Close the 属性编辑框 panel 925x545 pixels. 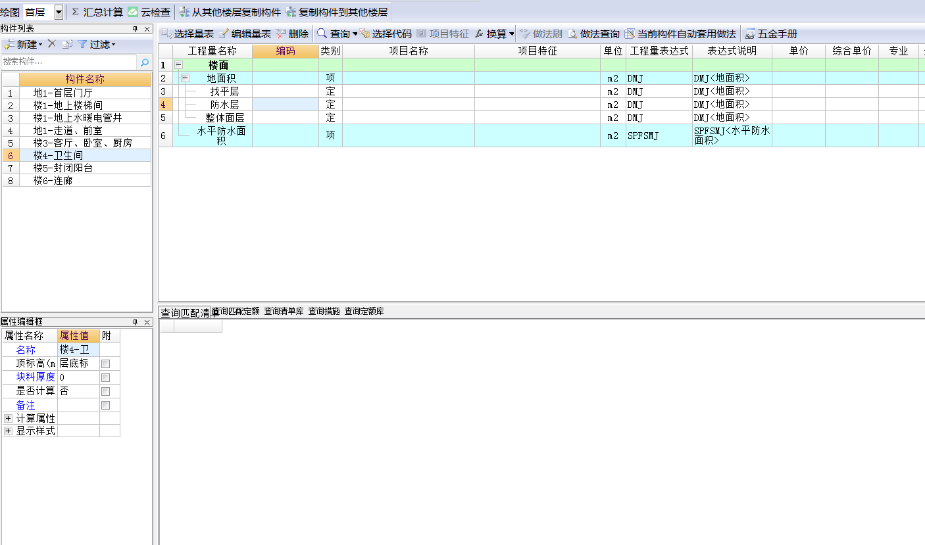(x=147, y=322)
